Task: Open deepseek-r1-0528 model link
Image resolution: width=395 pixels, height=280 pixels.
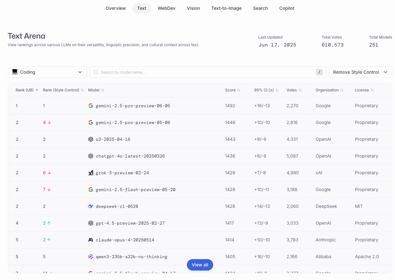Action: tap(117, 206)
